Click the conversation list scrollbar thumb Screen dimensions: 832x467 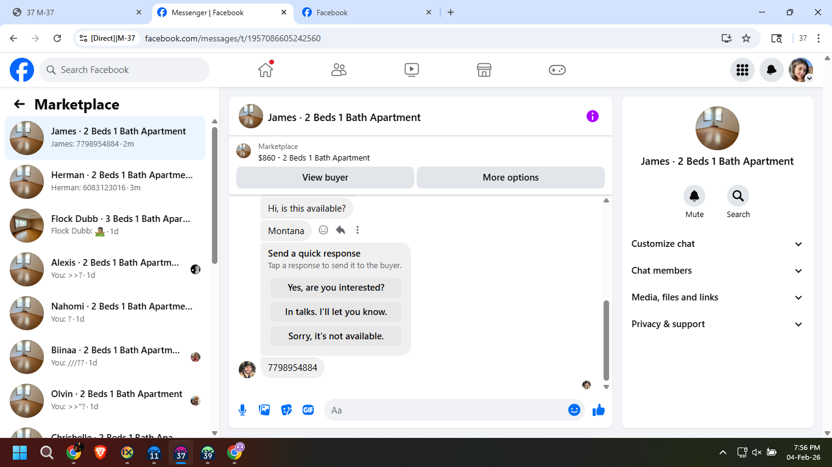214,195
